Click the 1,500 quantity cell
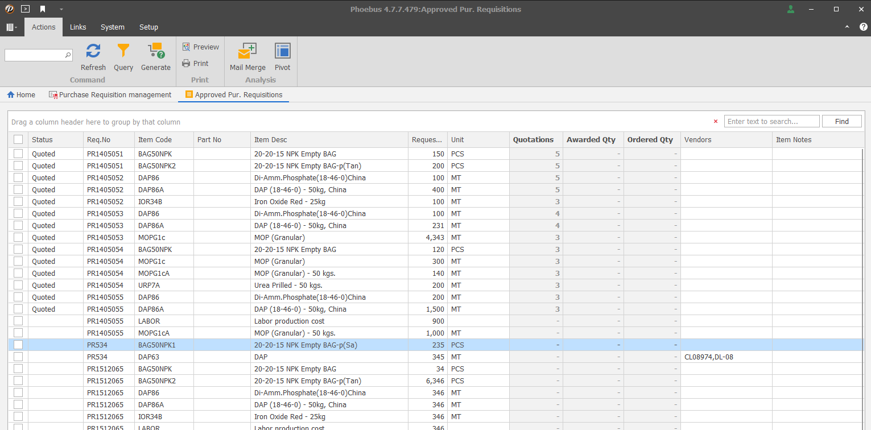 click(x=428, y=309)
